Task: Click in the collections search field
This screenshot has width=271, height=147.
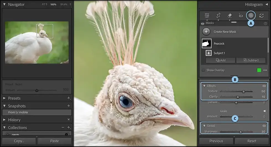Action: coord(37,134)
